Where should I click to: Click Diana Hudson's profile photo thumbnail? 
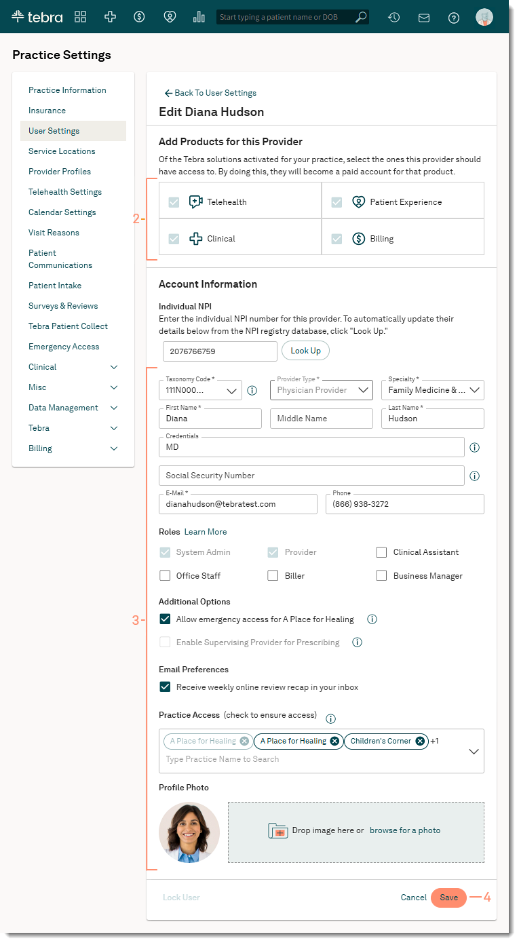pos(189,832)
